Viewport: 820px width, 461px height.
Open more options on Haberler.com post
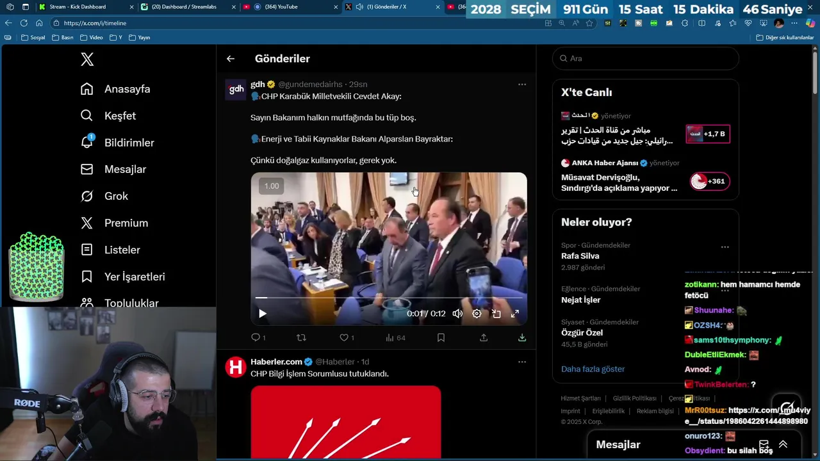point(522,362)
